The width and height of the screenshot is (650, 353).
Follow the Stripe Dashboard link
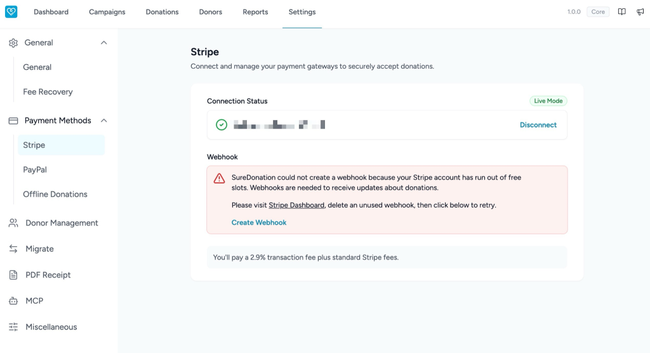(296, 205)
